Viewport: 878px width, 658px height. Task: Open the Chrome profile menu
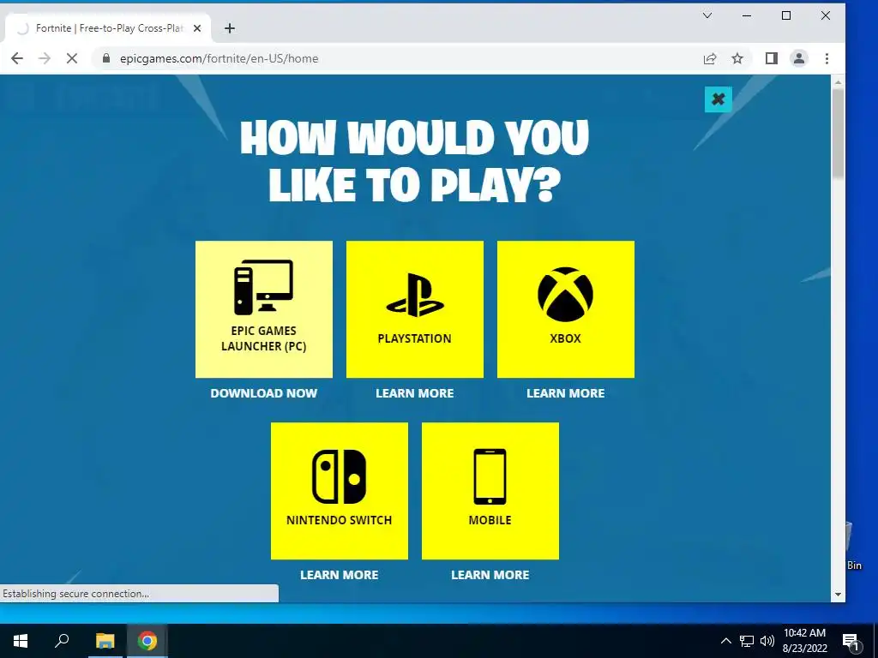tap(799, 58)
